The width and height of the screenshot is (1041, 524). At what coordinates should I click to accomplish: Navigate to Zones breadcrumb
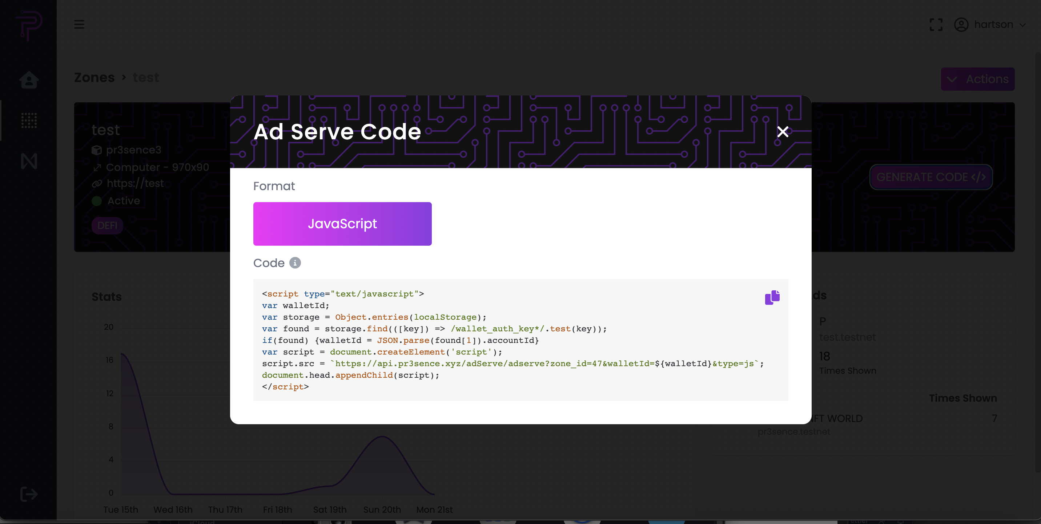click(94, 77)
